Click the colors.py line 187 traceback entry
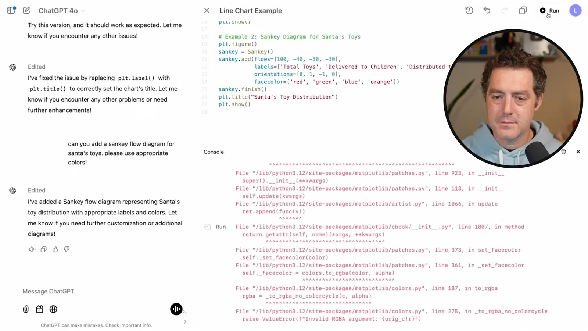The image size is (588, 331). pyautogui.click(x=366, y=288)
